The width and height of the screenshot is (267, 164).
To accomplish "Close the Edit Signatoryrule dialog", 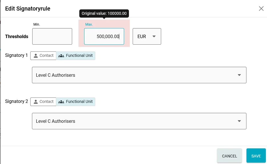I will tap(261, 9).
